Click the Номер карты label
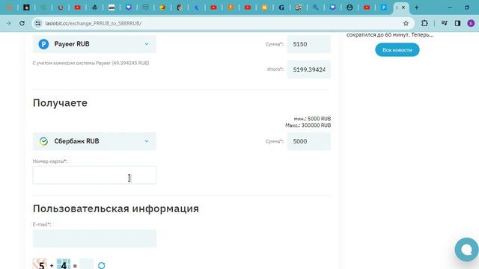Screen dimensions: 479x269 (50, 161)
